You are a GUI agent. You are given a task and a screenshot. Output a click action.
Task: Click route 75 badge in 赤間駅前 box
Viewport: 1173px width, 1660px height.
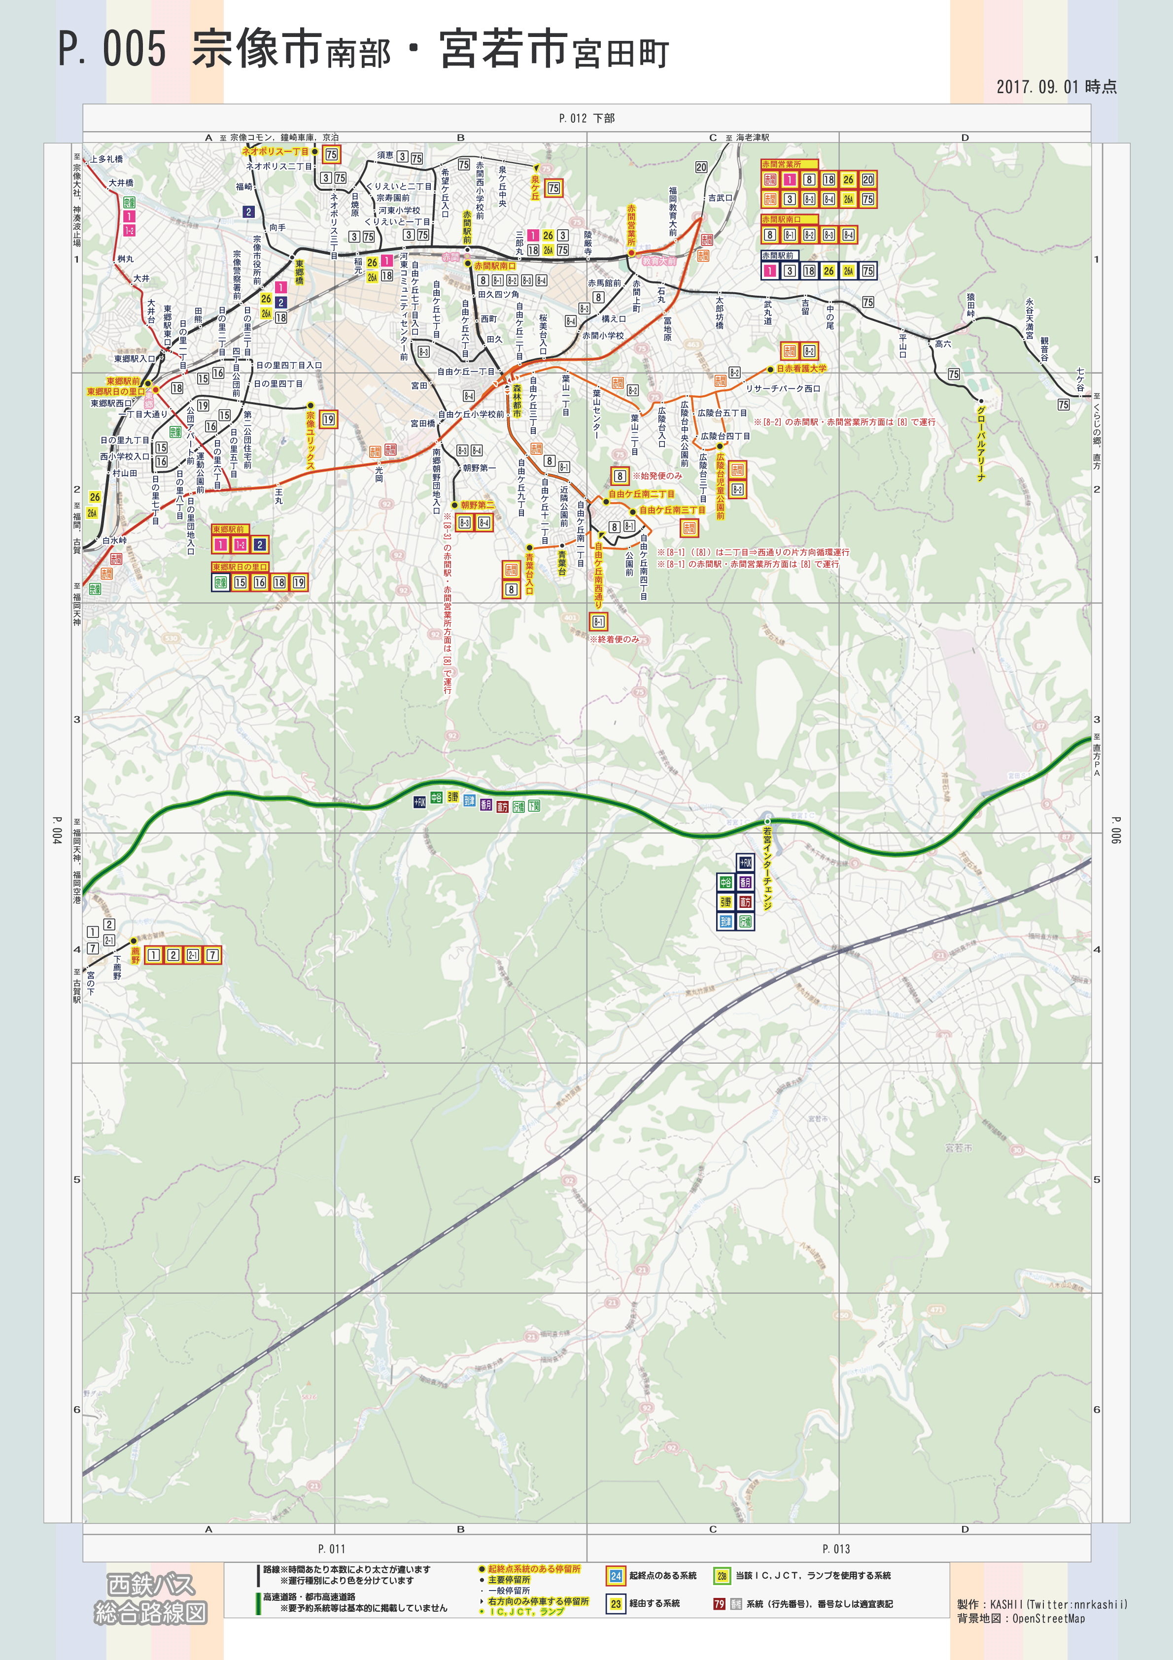868,271
